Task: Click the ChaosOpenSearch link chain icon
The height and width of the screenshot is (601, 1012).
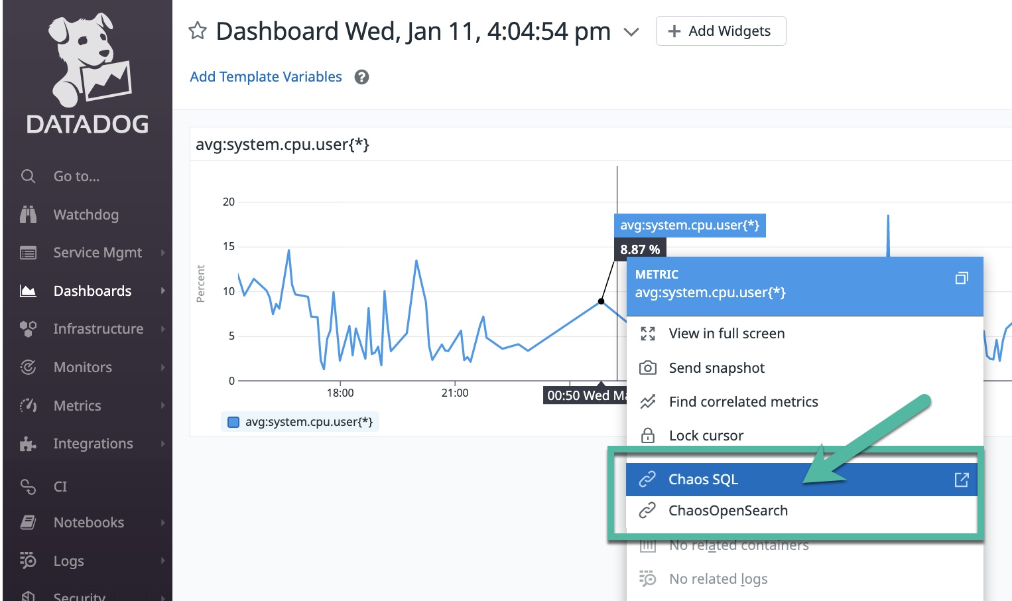Action: [647, 510]
